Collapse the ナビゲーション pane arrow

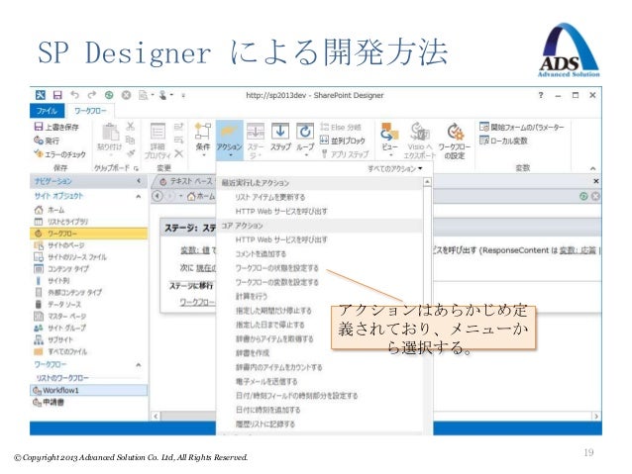click(139, 181)
